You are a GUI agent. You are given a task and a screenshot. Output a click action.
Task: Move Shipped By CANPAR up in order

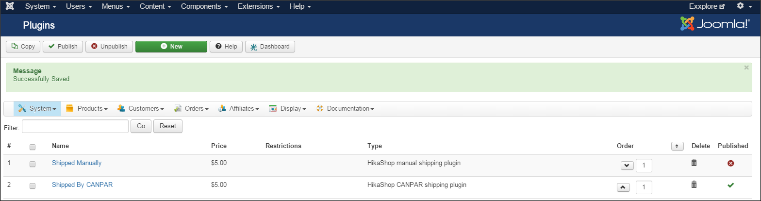tap(623, 187)
